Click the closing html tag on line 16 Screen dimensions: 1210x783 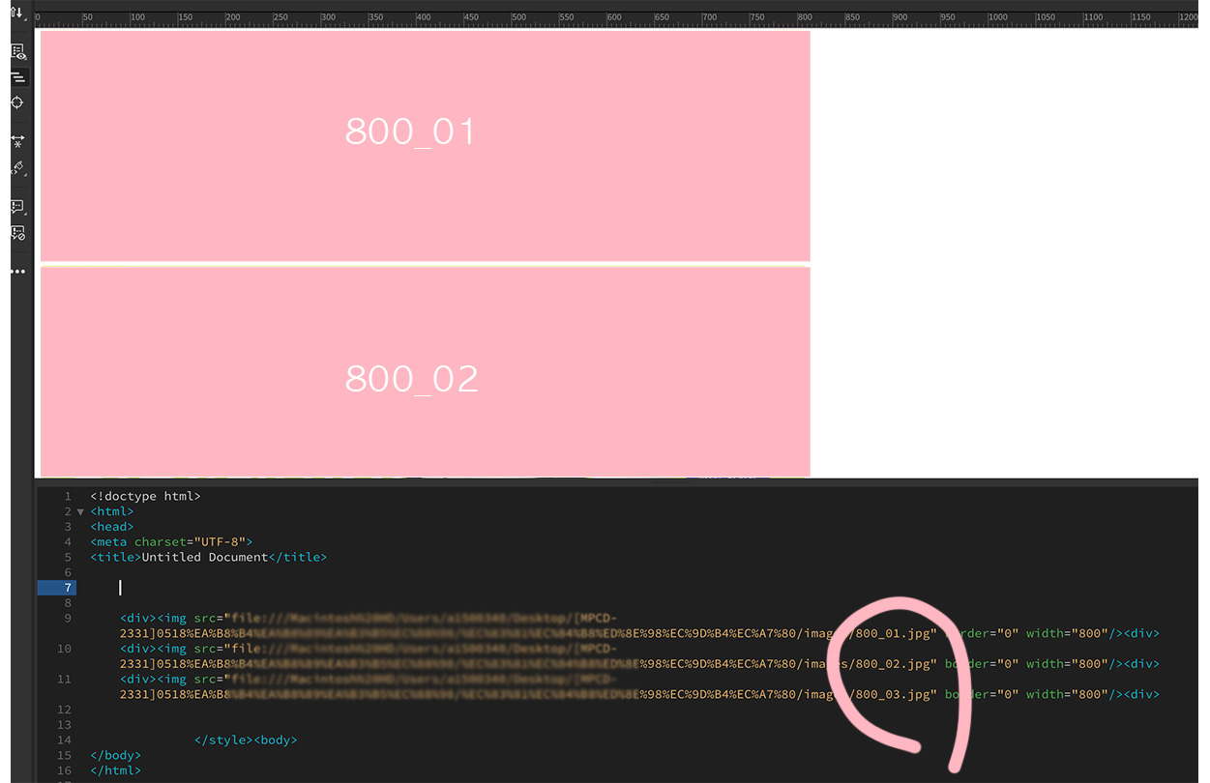(x=116, y=771)
